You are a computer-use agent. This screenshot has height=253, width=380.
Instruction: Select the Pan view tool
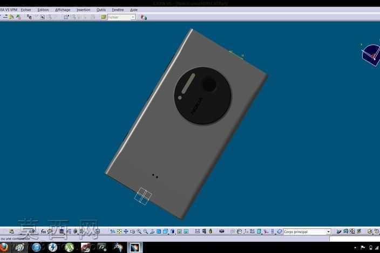[126, 232]
